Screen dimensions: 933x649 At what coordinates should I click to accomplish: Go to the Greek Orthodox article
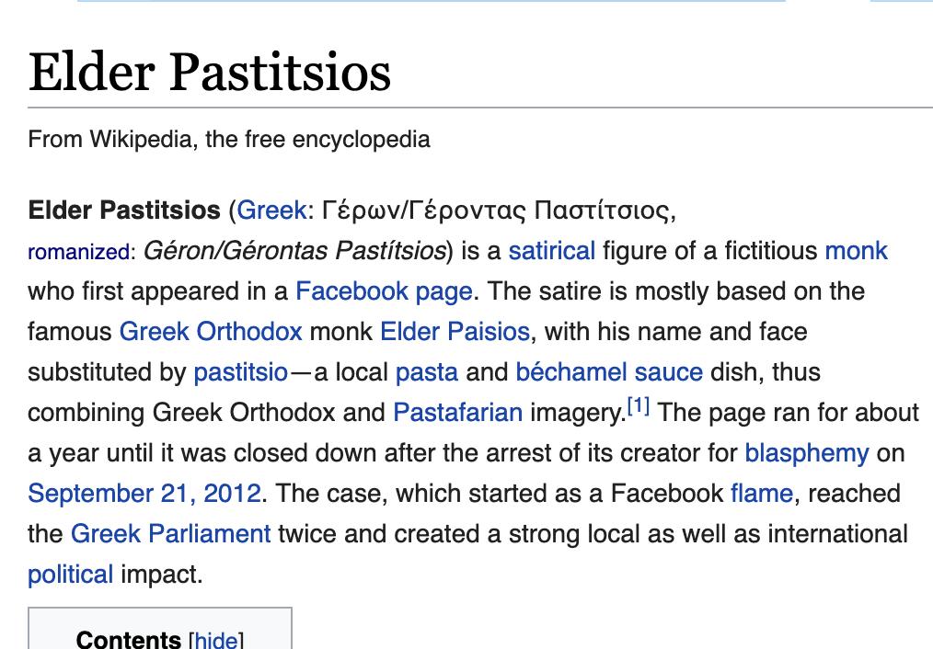[x=211, y=332]
